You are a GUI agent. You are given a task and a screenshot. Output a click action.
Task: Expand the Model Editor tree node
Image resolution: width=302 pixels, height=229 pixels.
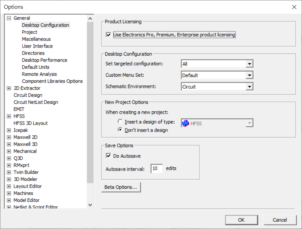9,200
